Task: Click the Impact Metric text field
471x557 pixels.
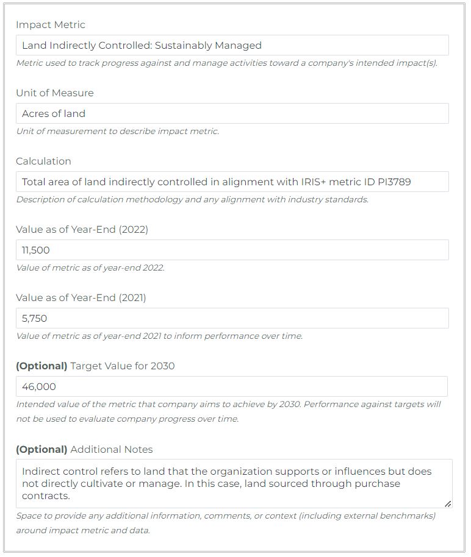Action: pos(232,45)
